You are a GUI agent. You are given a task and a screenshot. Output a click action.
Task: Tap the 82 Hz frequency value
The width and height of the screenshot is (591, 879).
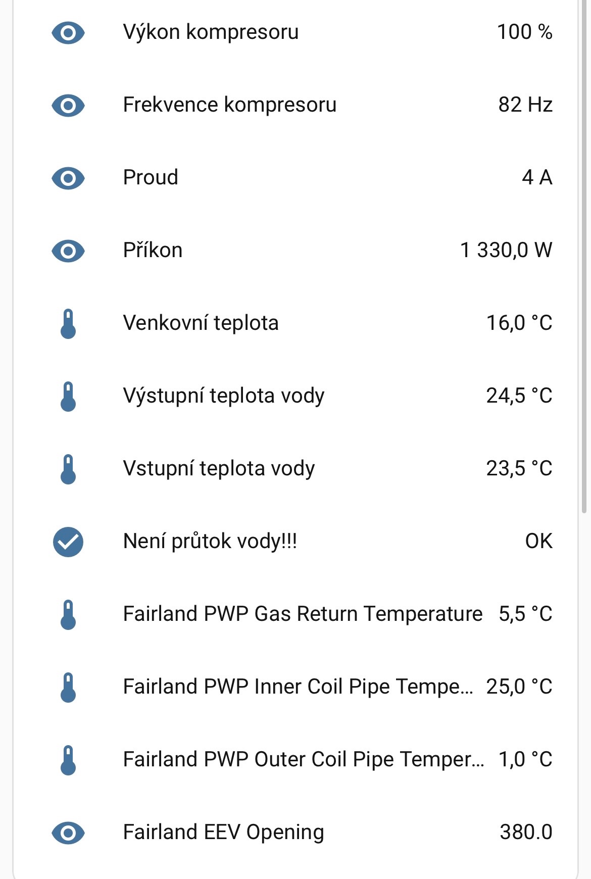(525, 105)
